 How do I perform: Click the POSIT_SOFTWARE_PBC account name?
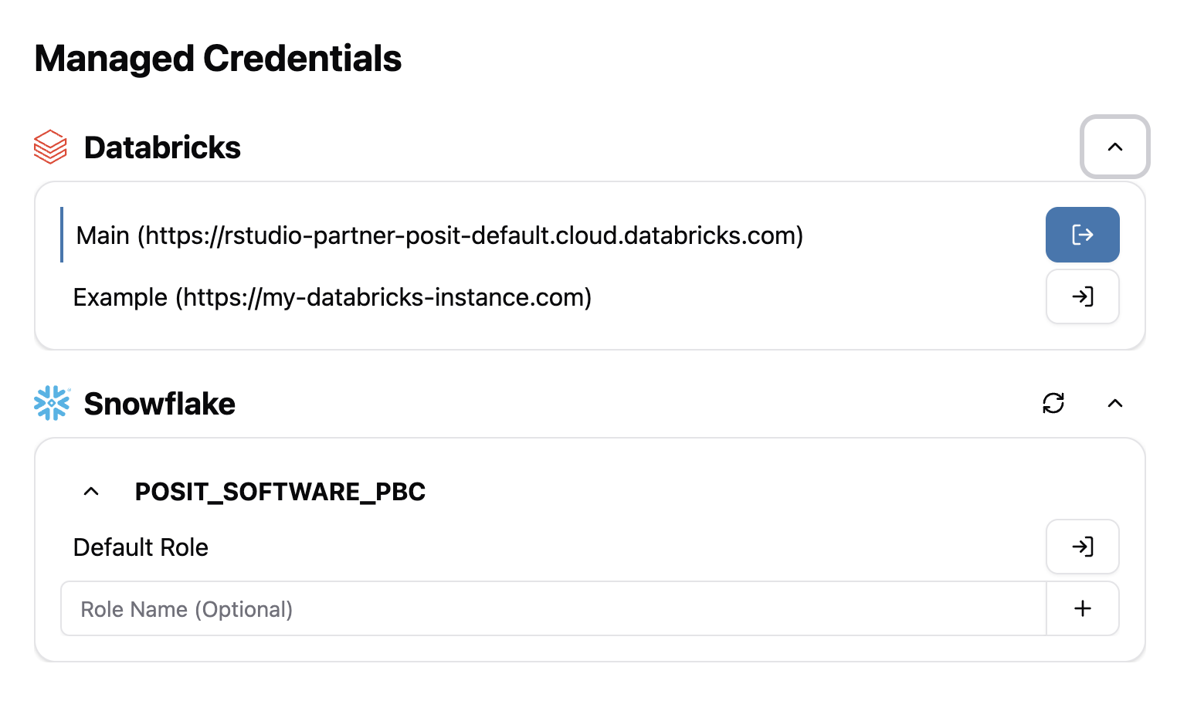(x=280, y=491)
